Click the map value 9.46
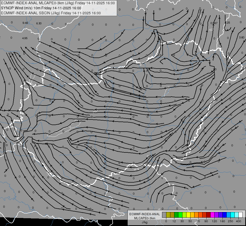This screenshot has width=246, height=226. point(25,23)
